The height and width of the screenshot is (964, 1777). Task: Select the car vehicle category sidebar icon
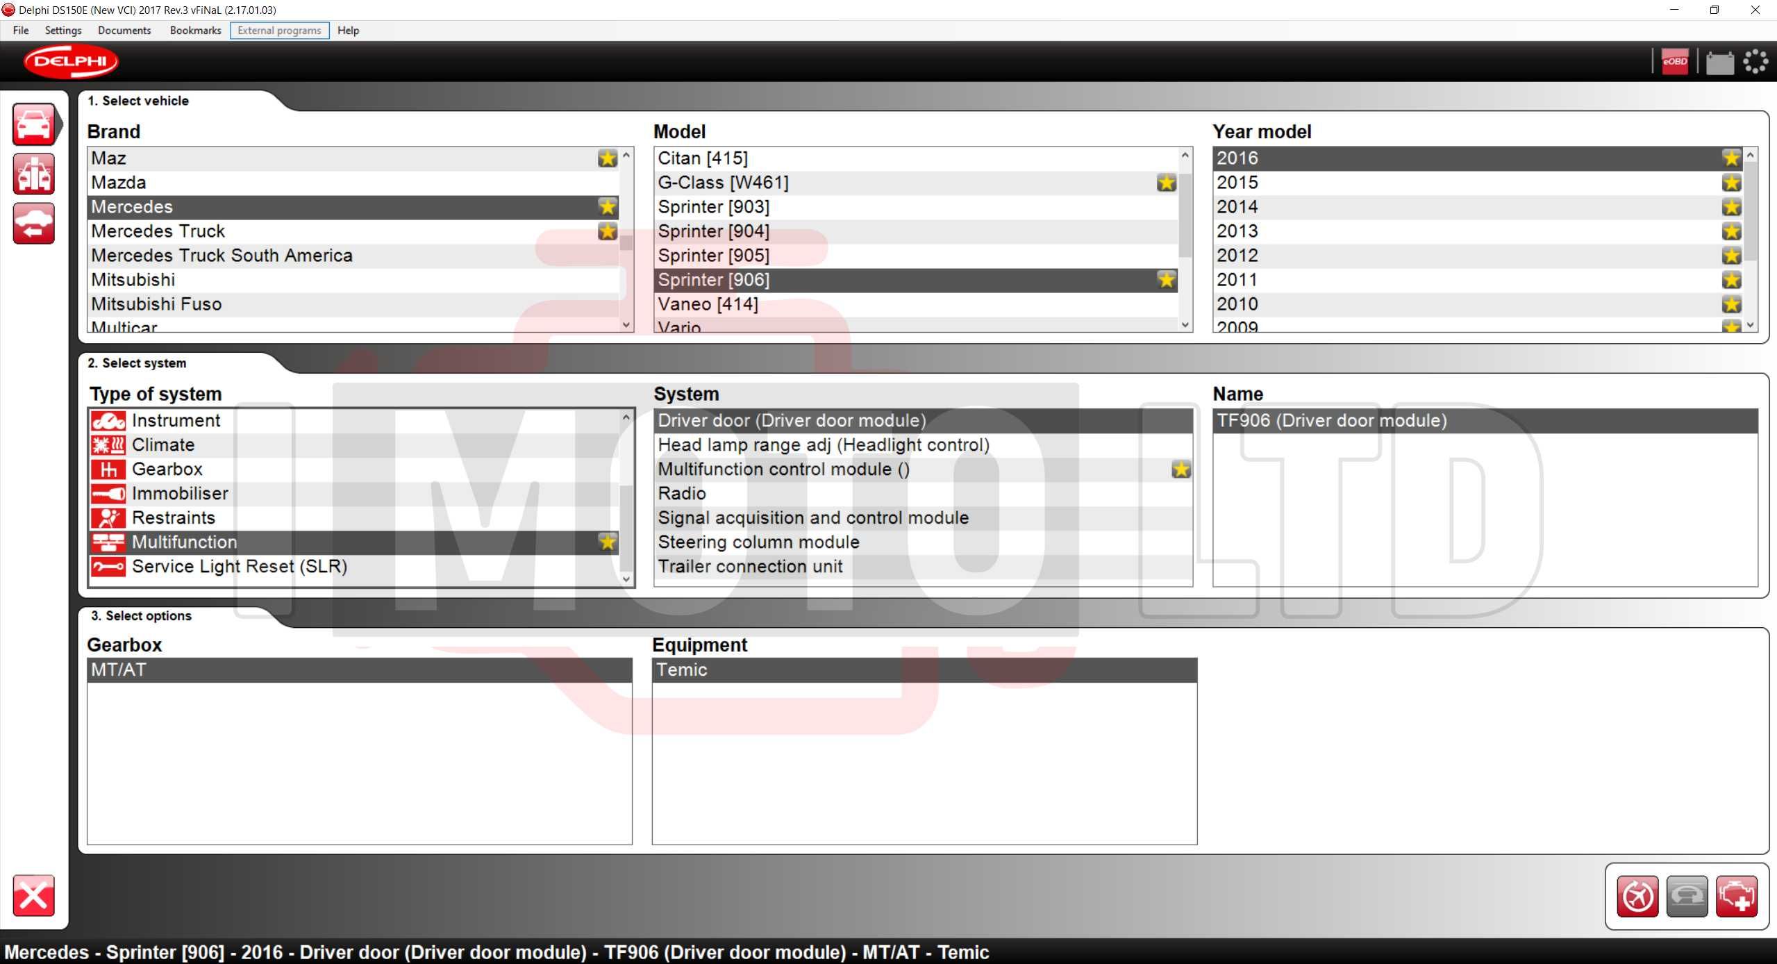pos(33,124)
